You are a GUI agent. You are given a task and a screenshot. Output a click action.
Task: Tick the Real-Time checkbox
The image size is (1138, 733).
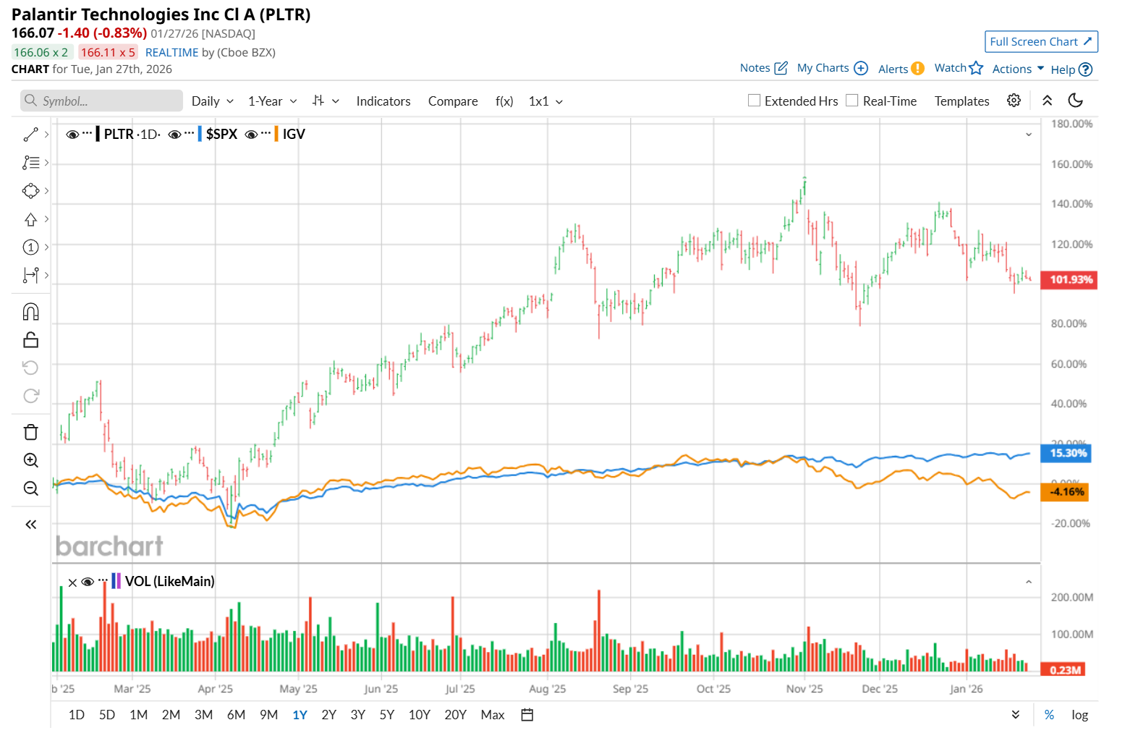click(x=852, y=101)
